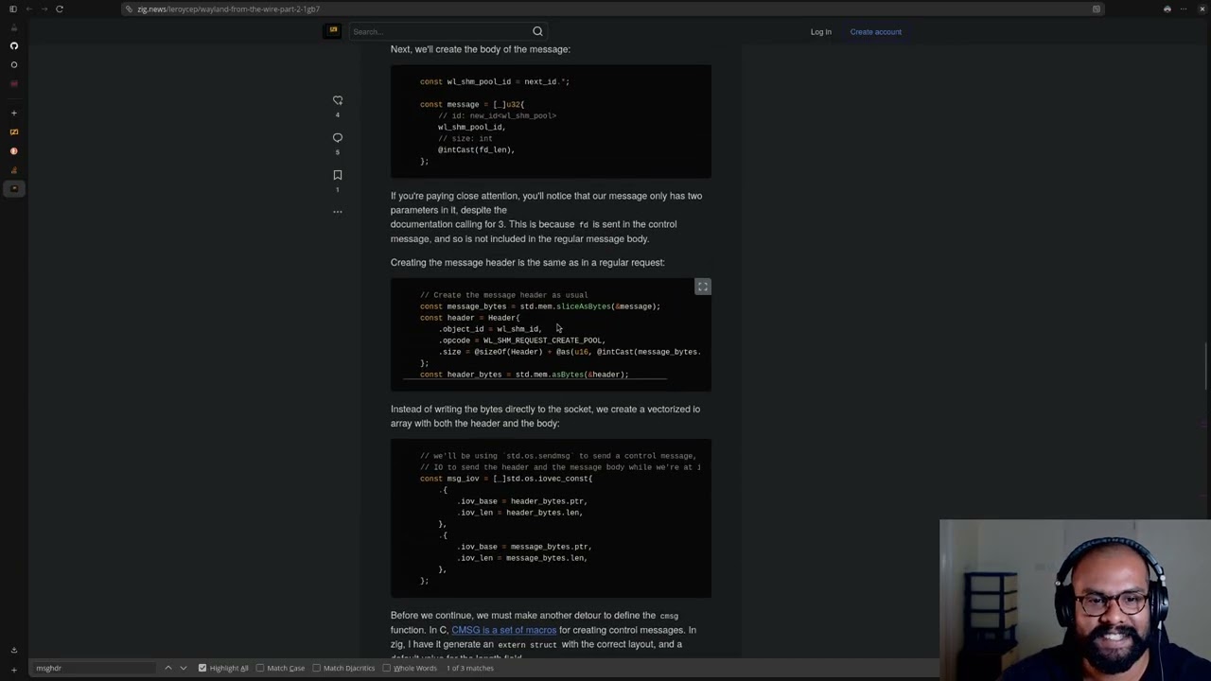Click the webcam video overlay
Screen dimensions: 1211x681
click(x=1075, y=600)
